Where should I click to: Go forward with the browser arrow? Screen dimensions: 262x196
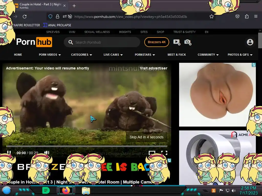(x=15, y=17)
